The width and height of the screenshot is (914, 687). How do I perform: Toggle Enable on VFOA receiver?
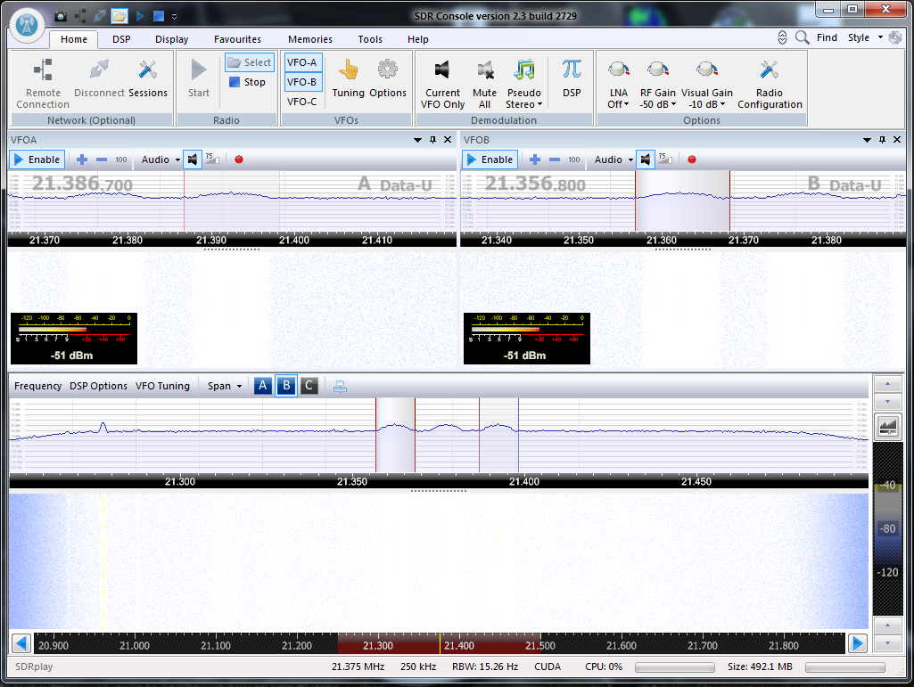[x=37, y=159]
